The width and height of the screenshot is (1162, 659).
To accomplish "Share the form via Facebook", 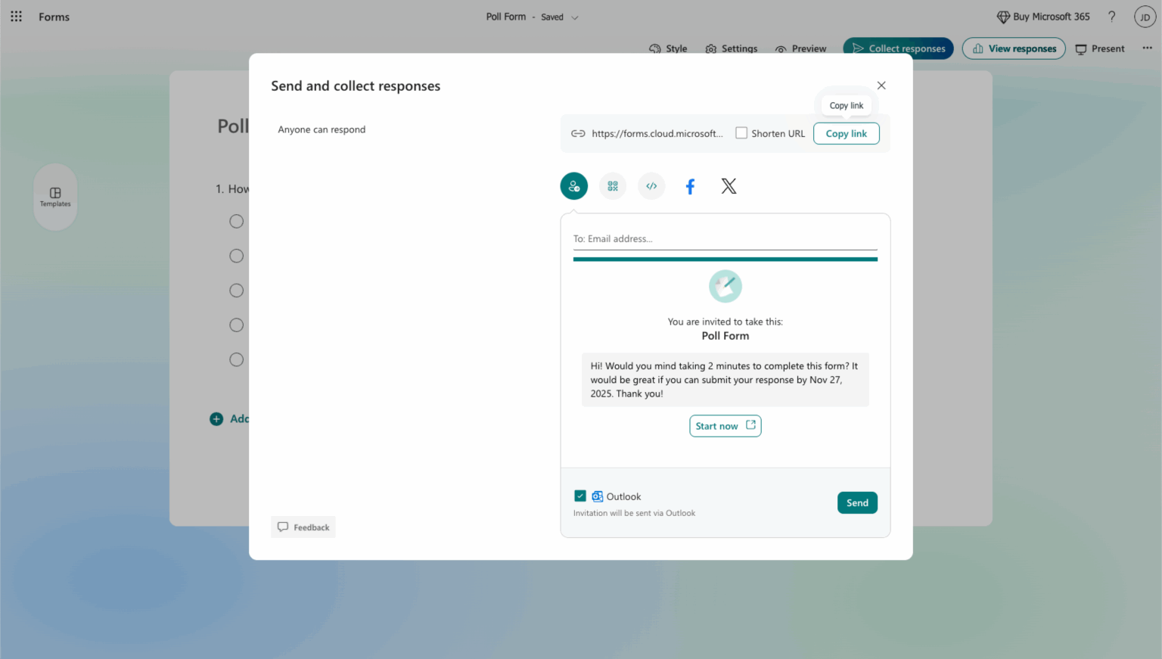I will pos(689,185).
